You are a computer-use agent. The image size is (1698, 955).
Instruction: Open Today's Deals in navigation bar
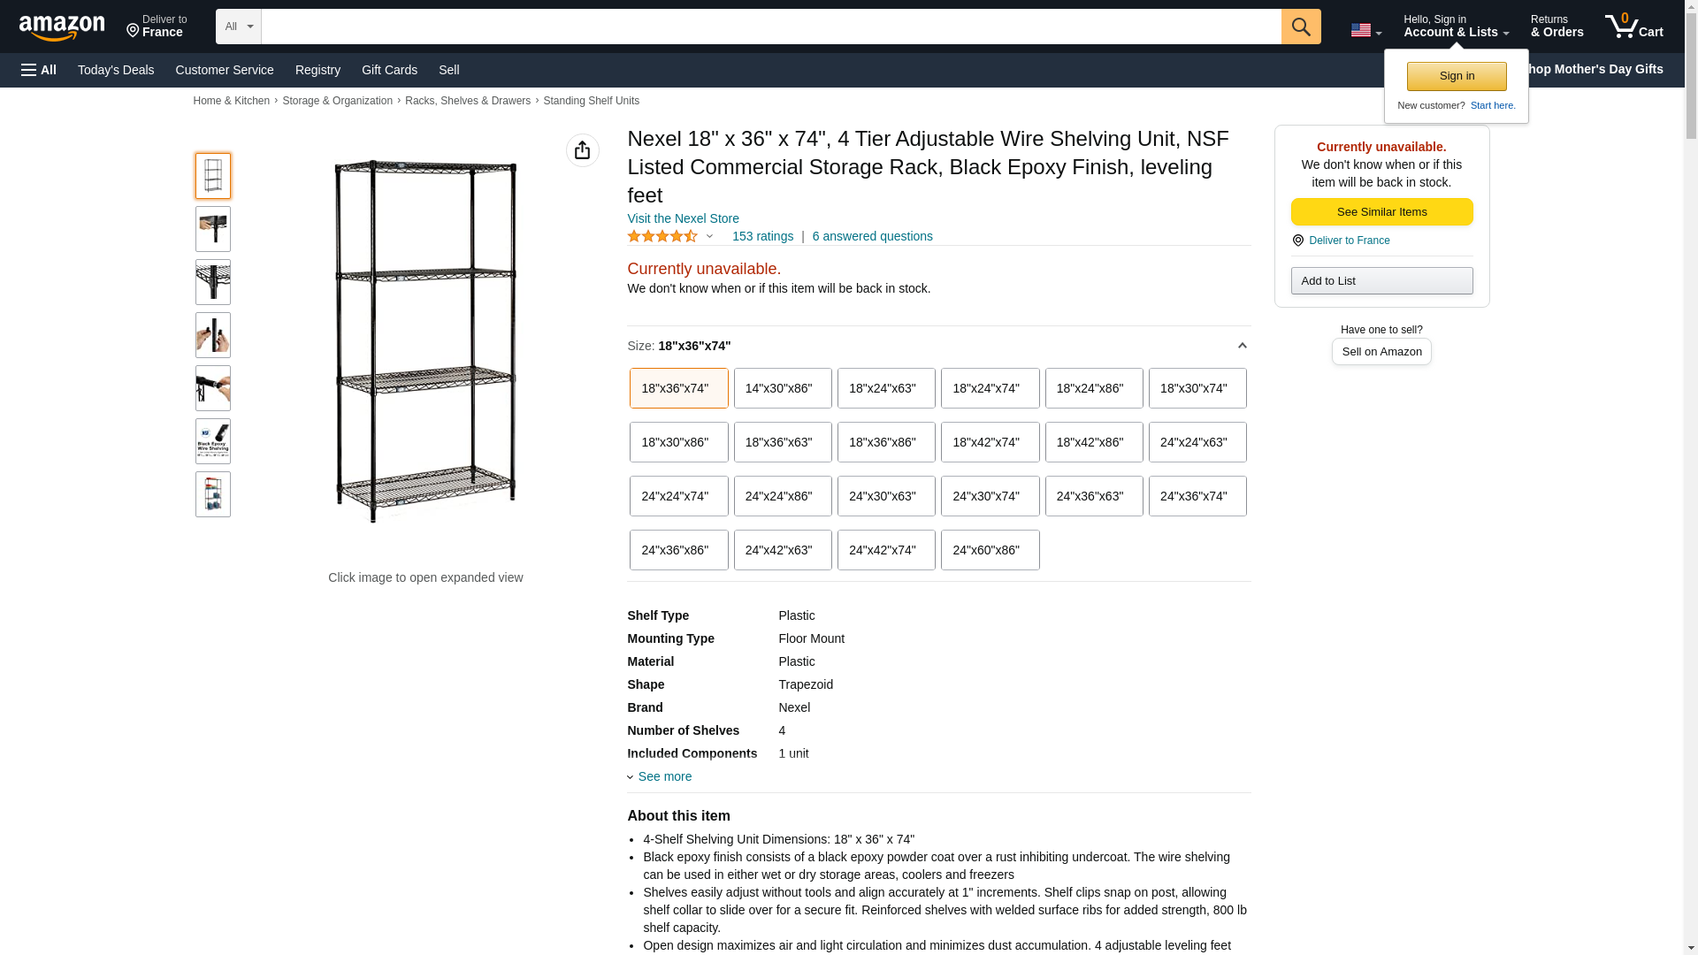[116, 70]
